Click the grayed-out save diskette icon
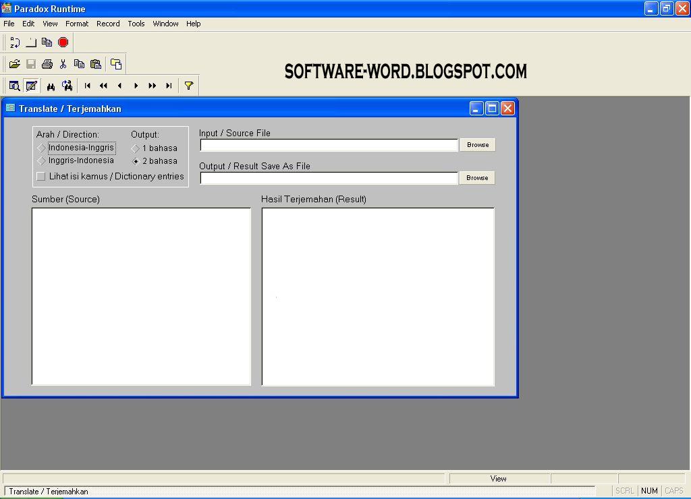Screen dimensions: 691x499 coord(31,64)
